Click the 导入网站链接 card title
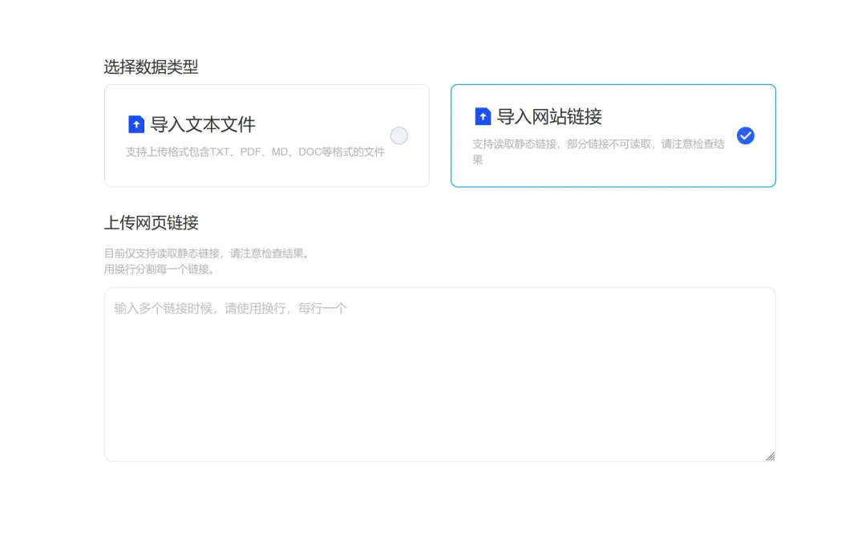The image size is (866, 551). pos(549,116)
